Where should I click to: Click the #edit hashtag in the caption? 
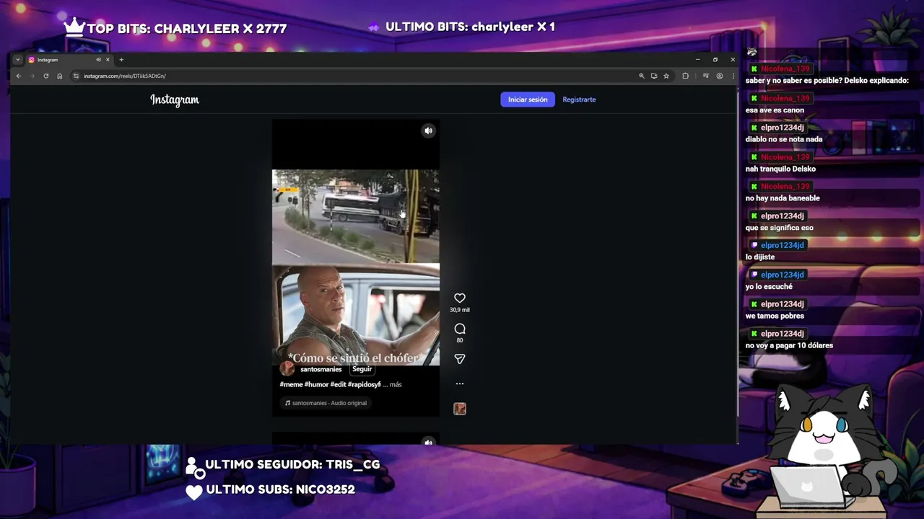338,385
